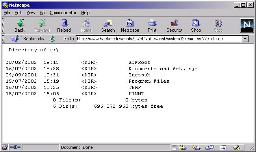Collapse the navigation toolbar grip handle
This screenshot has width=256, height=152.
point(3,25)
